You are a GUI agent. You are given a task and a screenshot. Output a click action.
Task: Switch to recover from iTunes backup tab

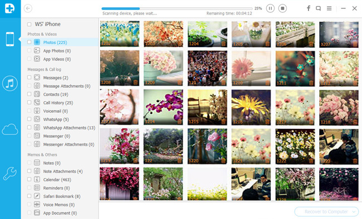tap(10, 83)
